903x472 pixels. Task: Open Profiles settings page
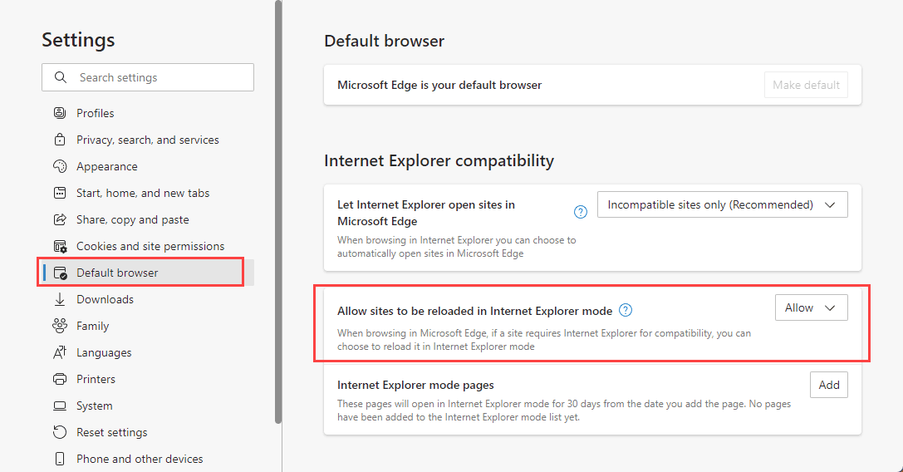[x=95, y=113]
